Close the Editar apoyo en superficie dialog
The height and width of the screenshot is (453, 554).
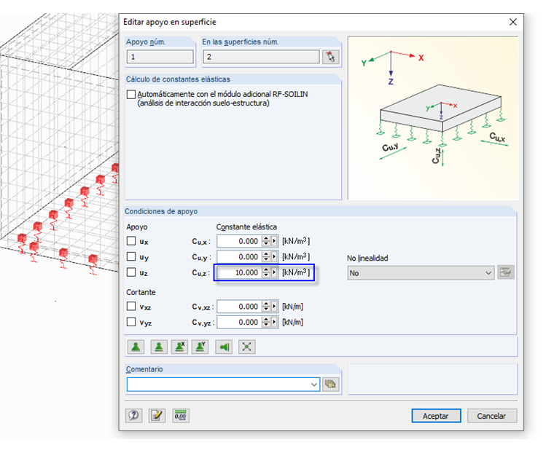pos(513,22)
